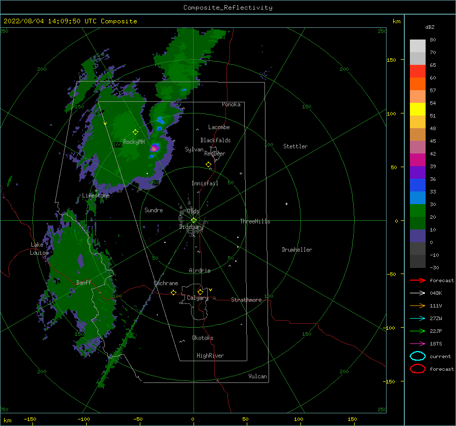Click the light gray 80 dBZ swatch

click(417, 46)
